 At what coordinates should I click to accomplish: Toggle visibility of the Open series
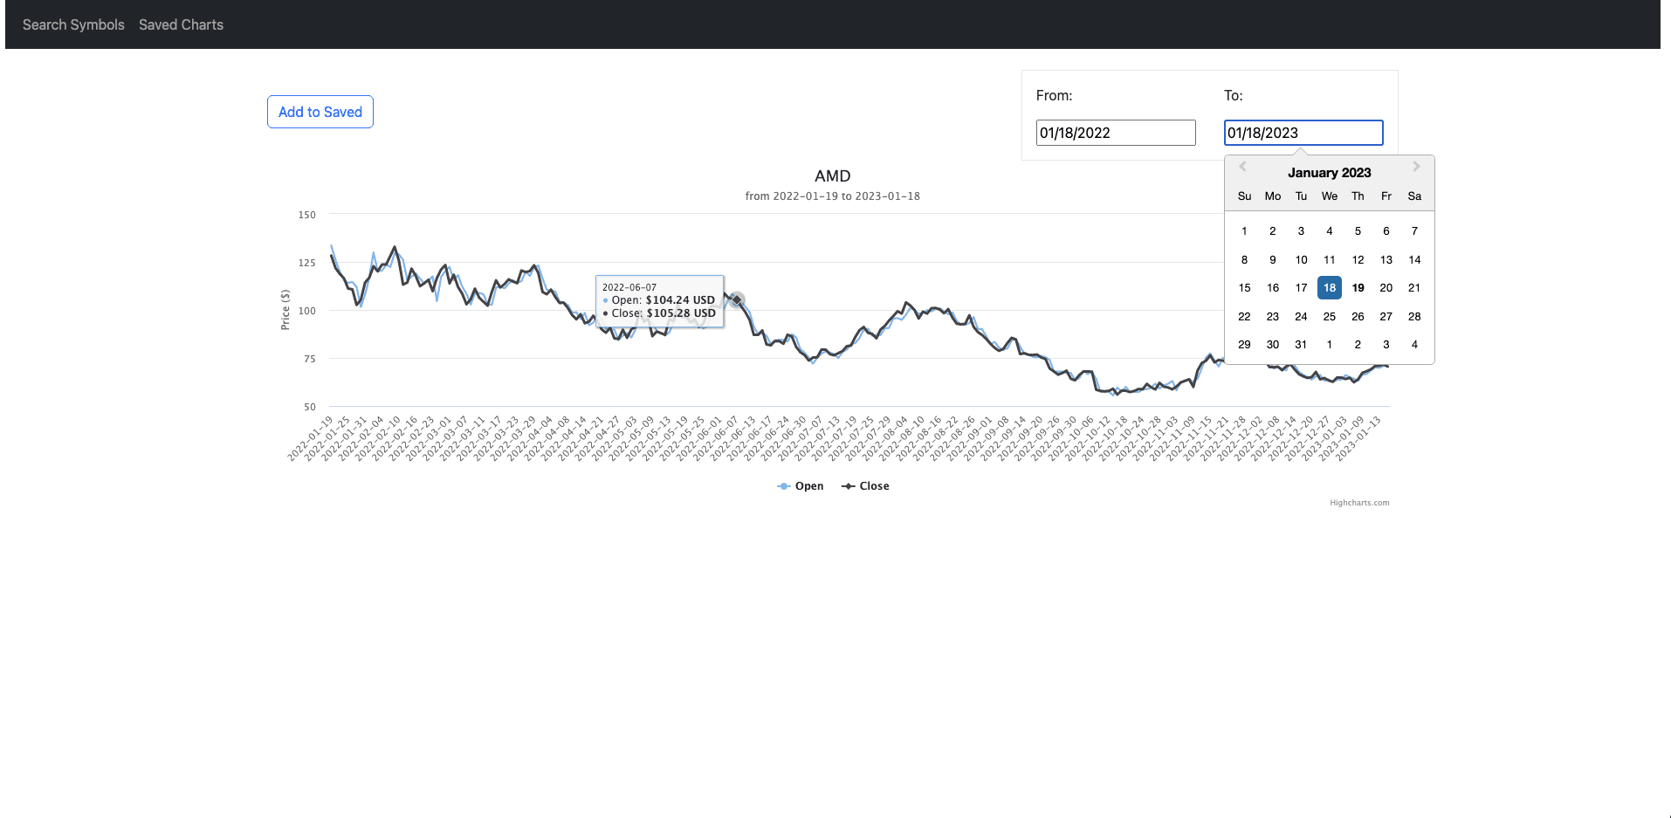[808, 485]
